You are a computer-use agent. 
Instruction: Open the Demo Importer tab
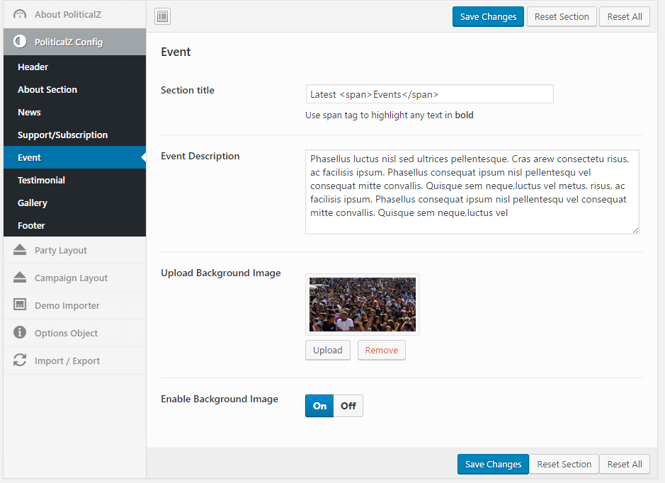pyautogui.click(x=74, y=305)
